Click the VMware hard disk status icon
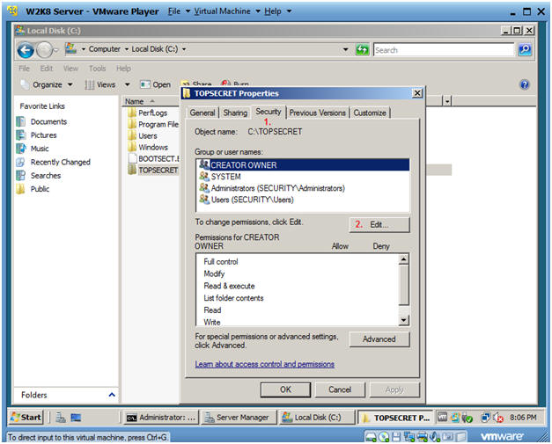552x444 pixels. [x=371, y=437]
